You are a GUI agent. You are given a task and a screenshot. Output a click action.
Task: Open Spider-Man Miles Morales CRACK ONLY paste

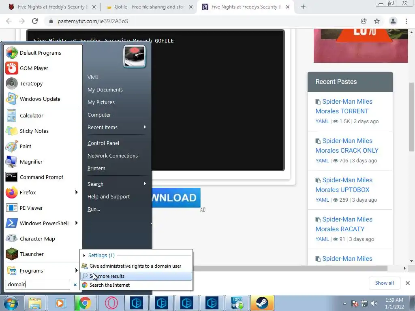[x=347, y=145]
